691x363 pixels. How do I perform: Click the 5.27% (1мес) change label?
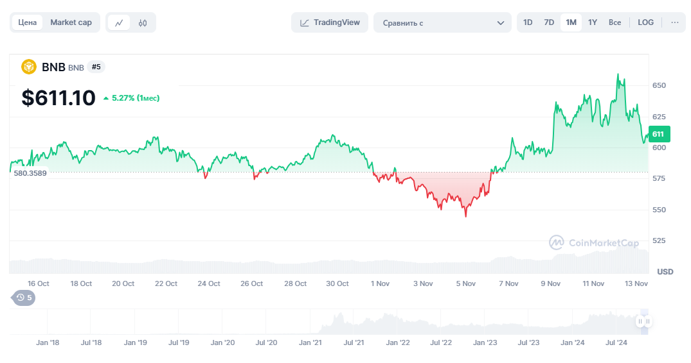(131, 98)
